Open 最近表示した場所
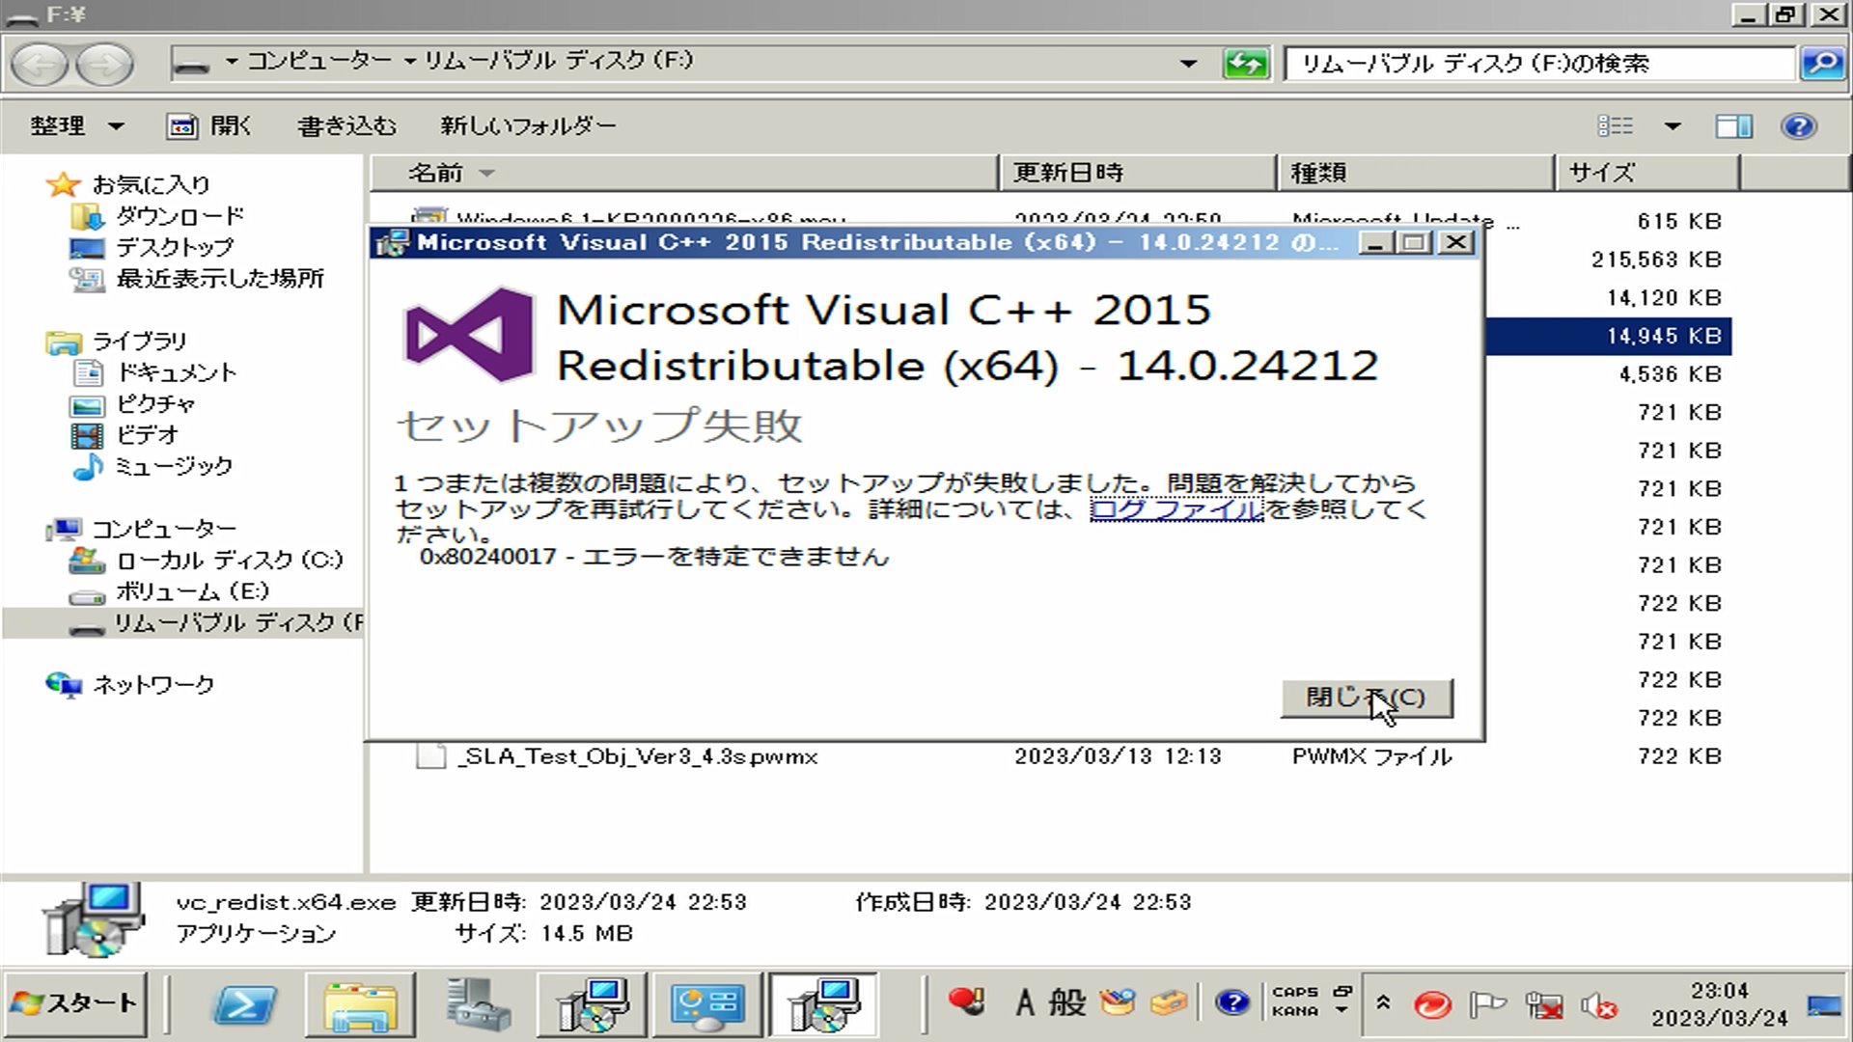Screen dimensions: 1853x1042 pyautogui.click(x=219, y=278)
